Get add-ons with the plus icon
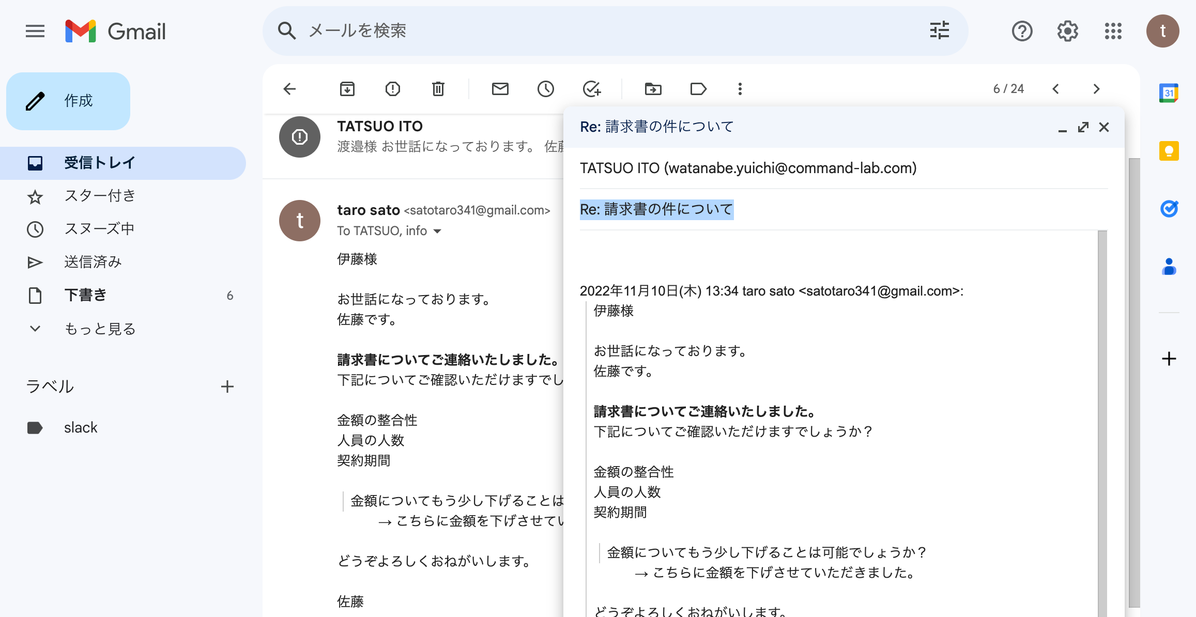Viewport: 1196px width, 617px height. (1169, 359)
